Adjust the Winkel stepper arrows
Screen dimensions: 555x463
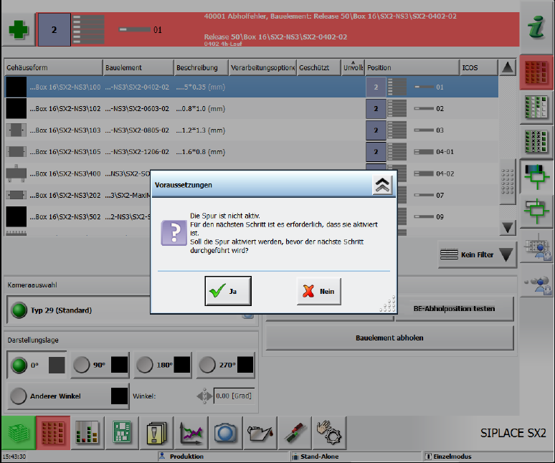204,396
